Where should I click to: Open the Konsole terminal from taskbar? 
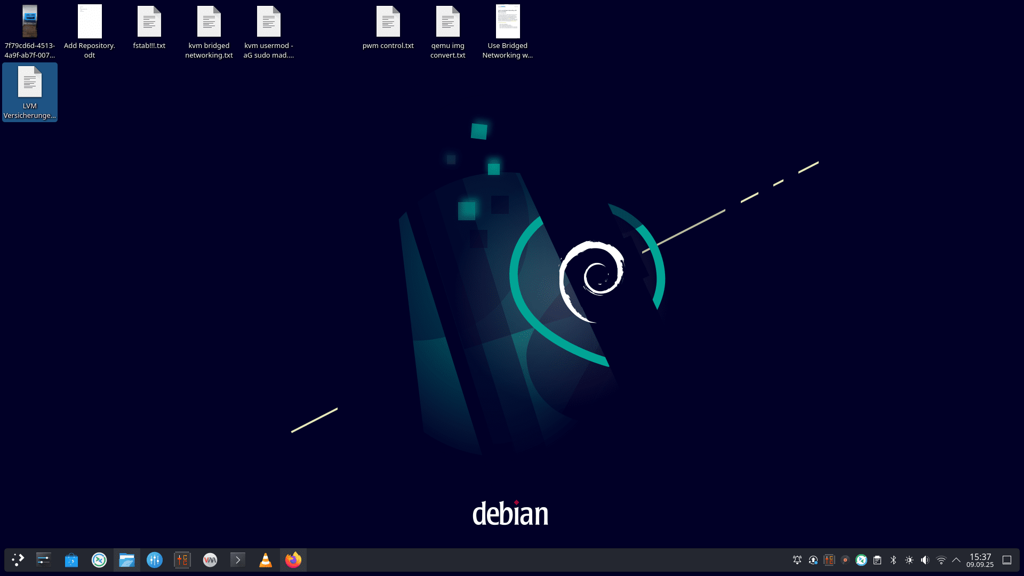tap(238, 560)
